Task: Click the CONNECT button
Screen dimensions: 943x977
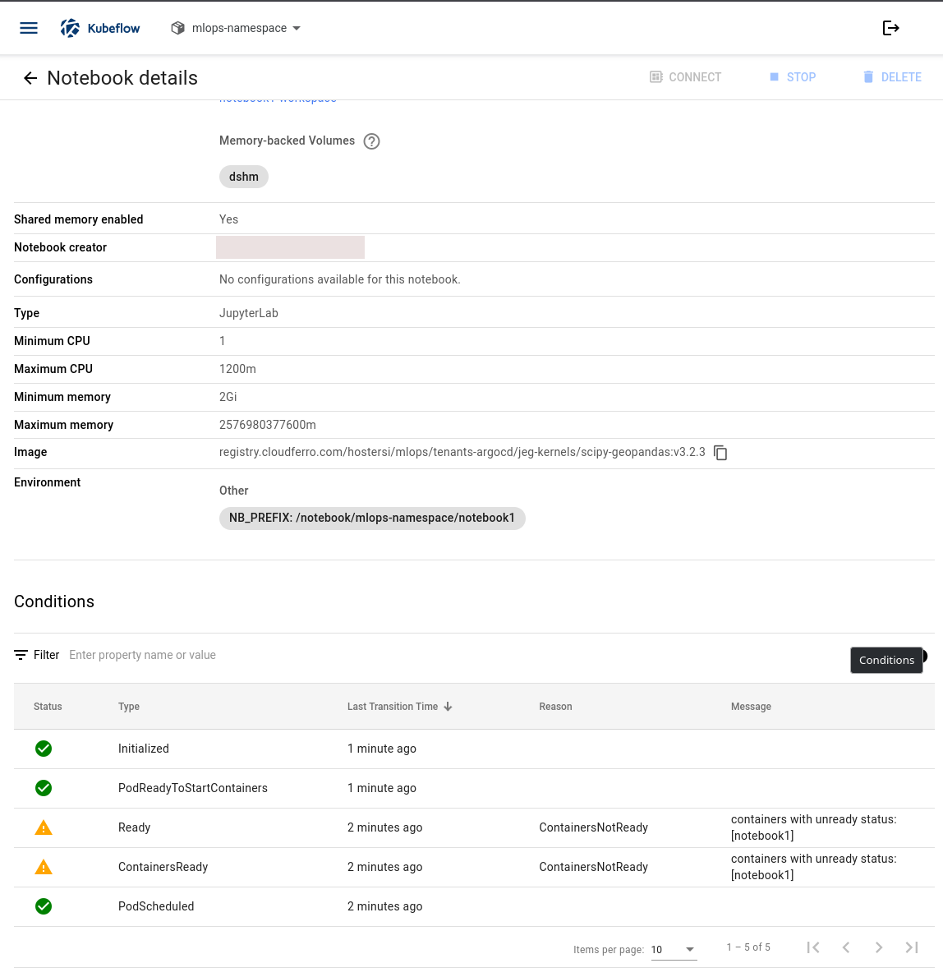Action: (x=685, y=77)
